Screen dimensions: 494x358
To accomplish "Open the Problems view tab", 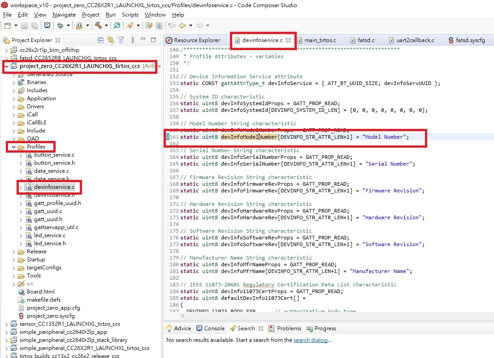I will tap(285, 328).
